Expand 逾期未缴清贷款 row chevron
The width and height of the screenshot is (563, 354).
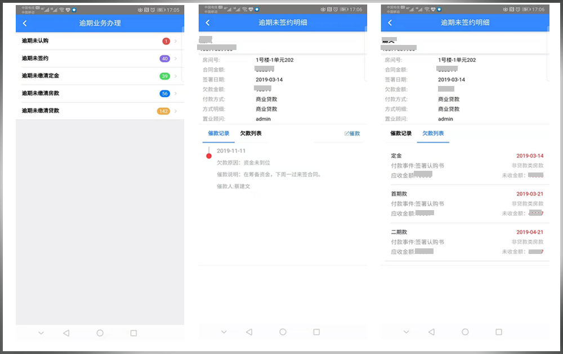point(176,111)
